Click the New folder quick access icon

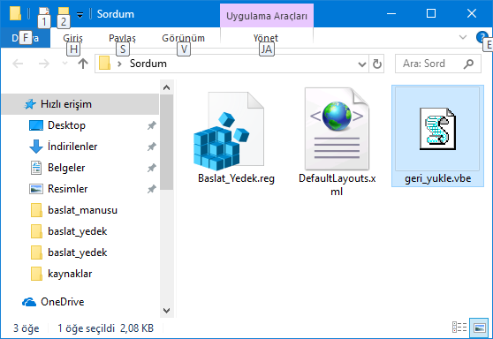(64, 13)
